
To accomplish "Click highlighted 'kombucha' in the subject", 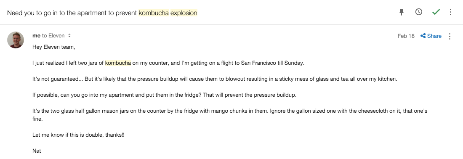I will (x=154, y=13).
